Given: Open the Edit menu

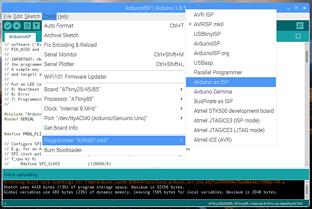Looking at the screenshot, I should [18, 16].
